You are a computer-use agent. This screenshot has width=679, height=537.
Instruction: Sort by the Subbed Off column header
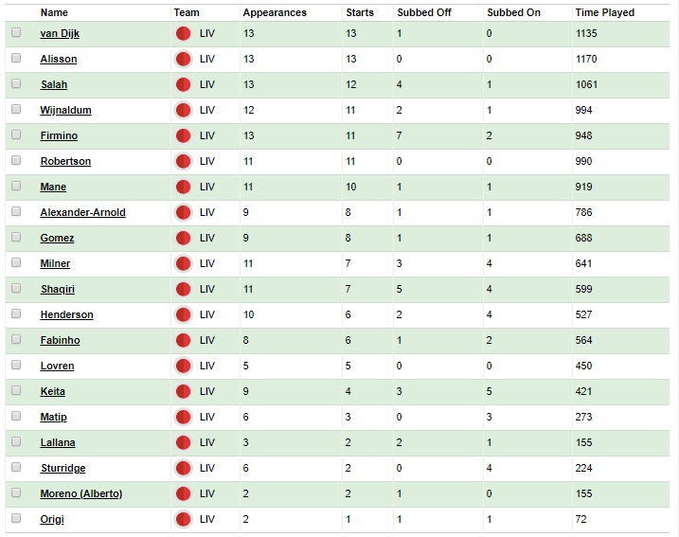point(424,12)
